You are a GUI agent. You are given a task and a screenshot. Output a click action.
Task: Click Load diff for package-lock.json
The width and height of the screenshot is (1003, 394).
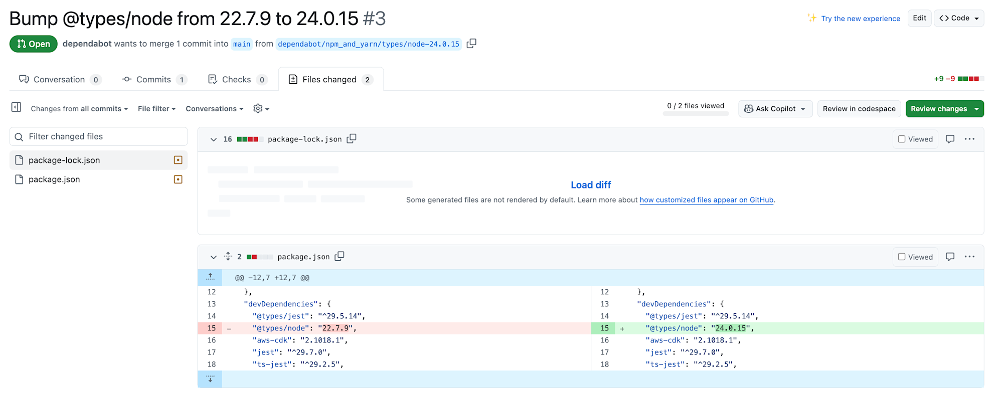click(x=591, y=185)
